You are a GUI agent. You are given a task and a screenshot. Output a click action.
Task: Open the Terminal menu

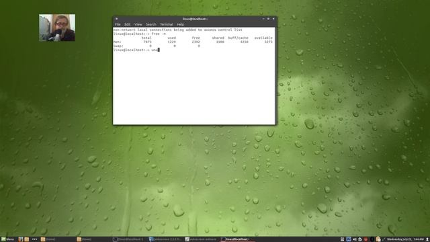[x=167, y=24]
